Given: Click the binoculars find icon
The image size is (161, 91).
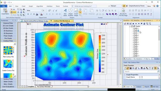Looking at the screenshot, I should pyautogui.click(x=24, y=10).
